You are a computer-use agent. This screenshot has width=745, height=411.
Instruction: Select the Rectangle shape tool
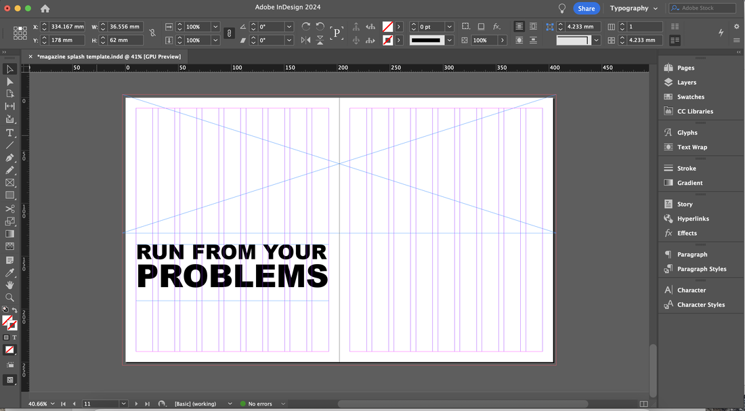tap(9, 195)
